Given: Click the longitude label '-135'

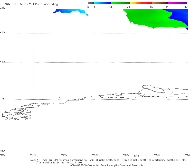Looking at the screenshot, I should click(95, 154).
